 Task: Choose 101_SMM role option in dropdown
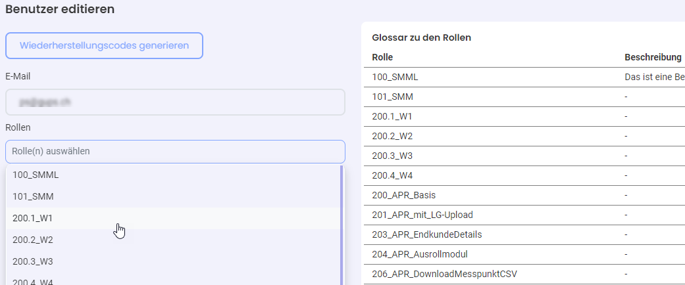tap(173, 196)
